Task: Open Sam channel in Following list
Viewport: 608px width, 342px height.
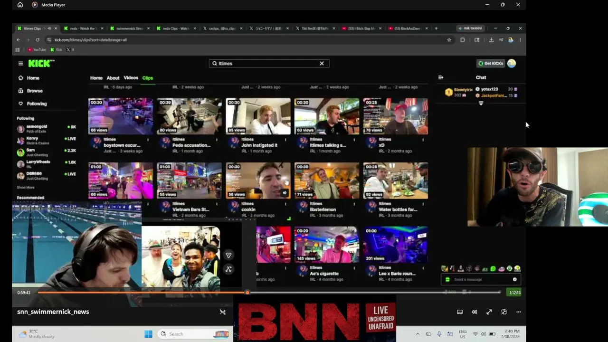Action: (46, 152)
